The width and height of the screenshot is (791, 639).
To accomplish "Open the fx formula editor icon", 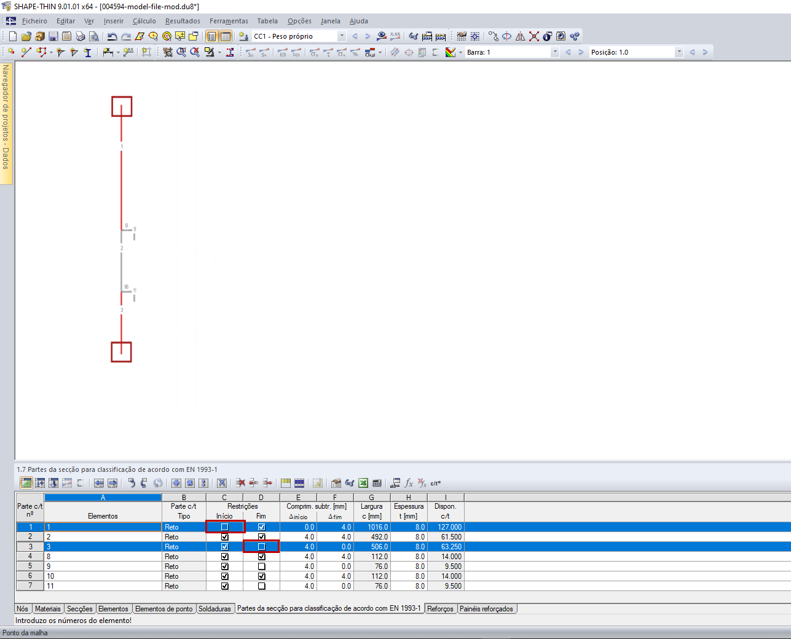I will [x=409, y=483].
